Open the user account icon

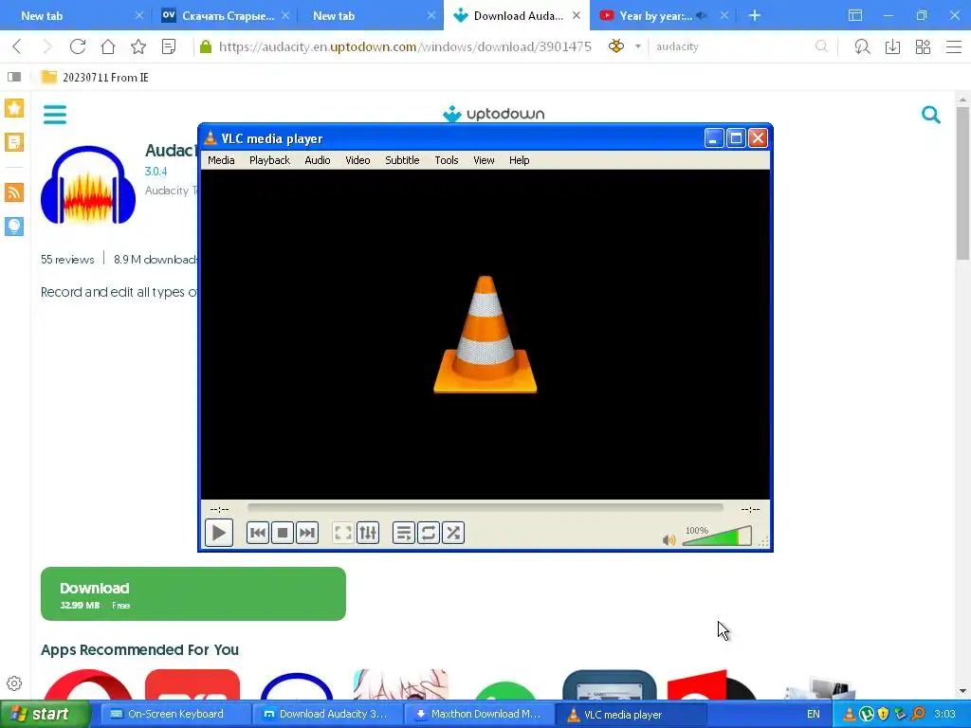[x=862, y=46]
